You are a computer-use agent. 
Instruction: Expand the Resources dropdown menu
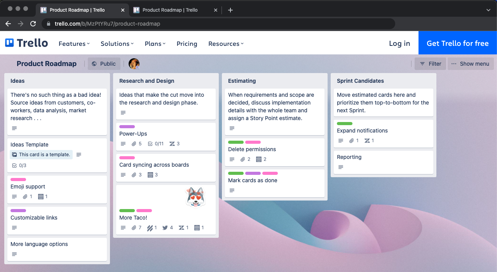tap(226, 44)
